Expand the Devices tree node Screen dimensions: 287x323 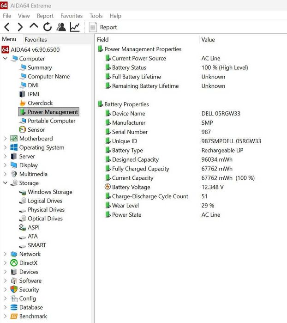point(6,272)
